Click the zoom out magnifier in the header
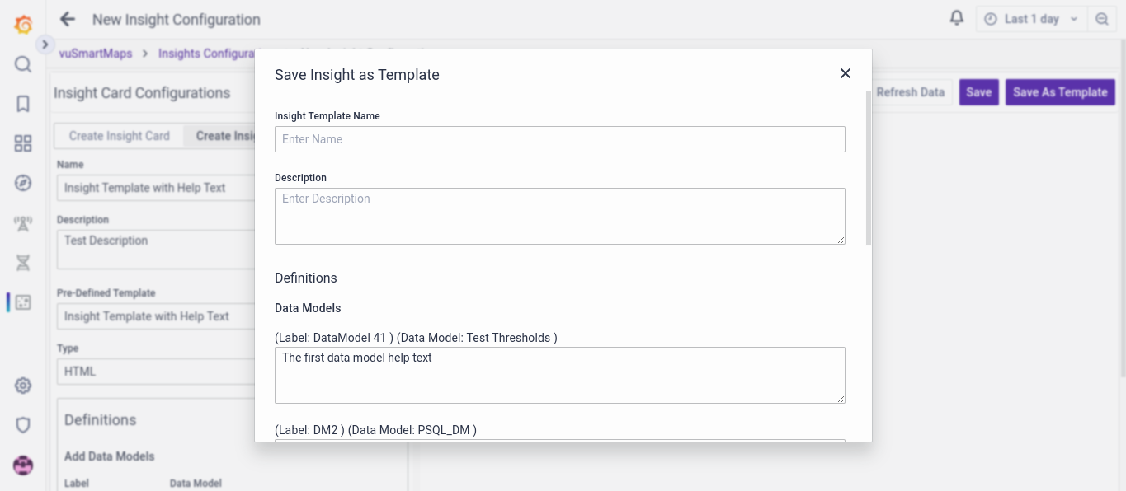 tap(1102, 18)
